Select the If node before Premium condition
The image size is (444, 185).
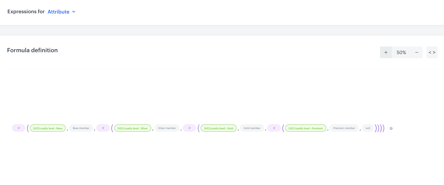click(x=274, y=128)
